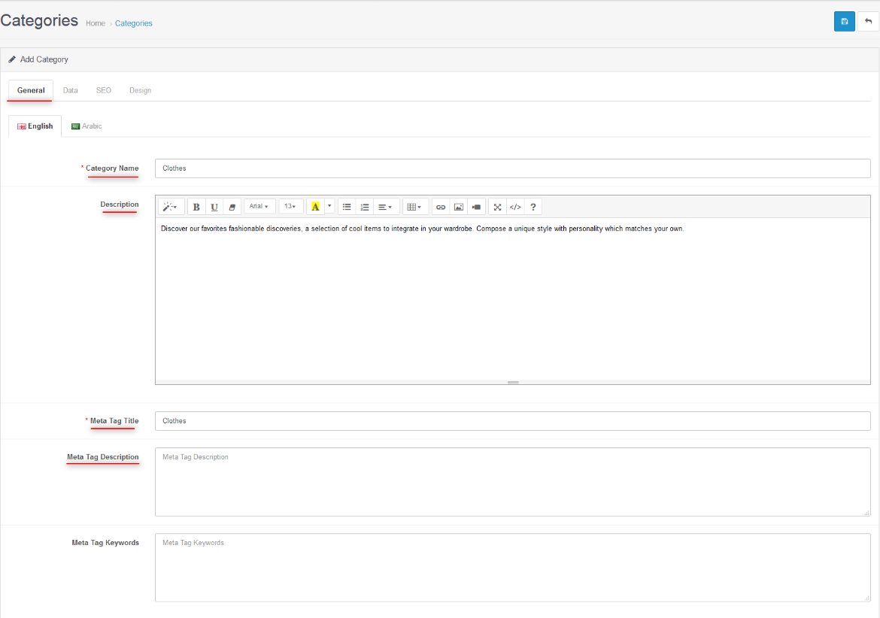Open the table insert dropdown

pyautogui.click(x=414, y=207)
